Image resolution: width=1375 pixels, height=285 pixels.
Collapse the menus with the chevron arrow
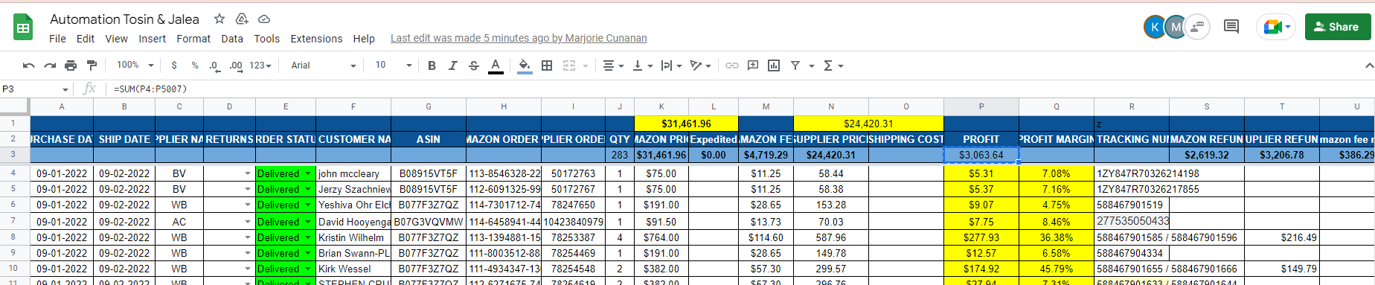click(1369, 65)
